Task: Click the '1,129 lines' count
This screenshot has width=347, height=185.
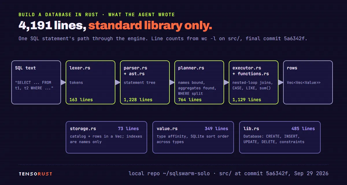Action: tap(247, 100)
